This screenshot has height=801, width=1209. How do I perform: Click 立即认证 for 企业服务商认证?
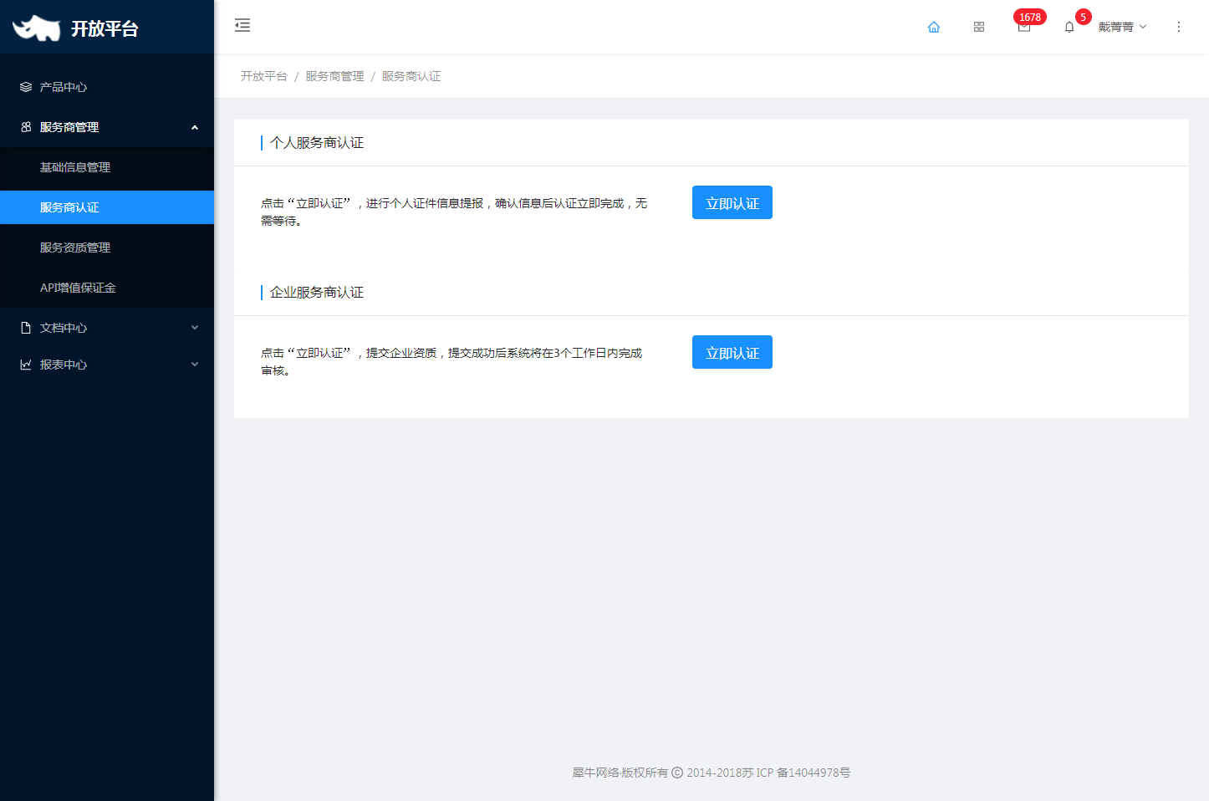(732, 352)
